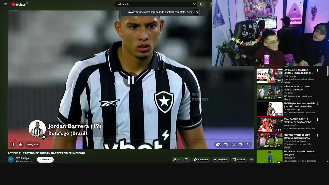This screenshot has width=329, height=185.
Task: Click the 0:05 / 3:55 time display
Action: [33, 145]
